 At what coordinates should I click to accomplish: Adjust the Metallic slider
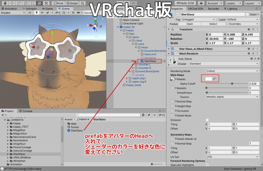pyautogui.click(x=227, y=88)
